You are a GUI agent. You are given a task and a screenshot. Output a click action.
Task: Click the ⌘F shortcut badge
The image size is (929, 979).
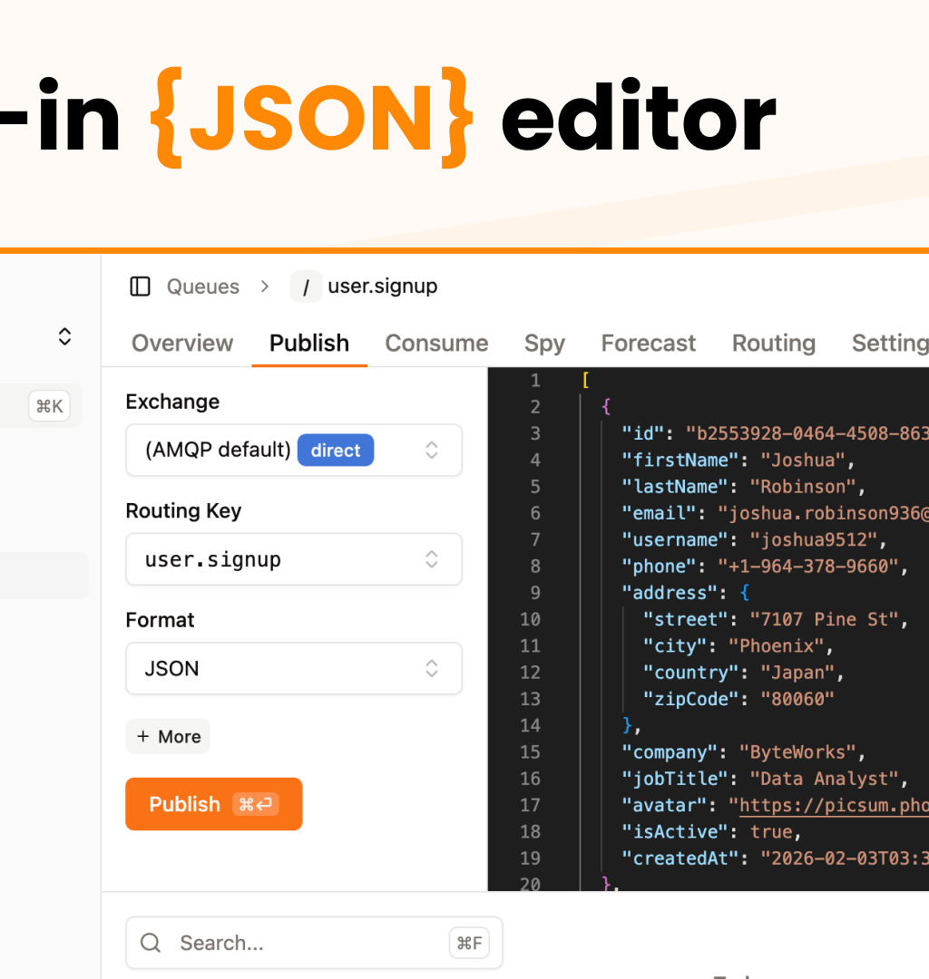pos(469,943)
